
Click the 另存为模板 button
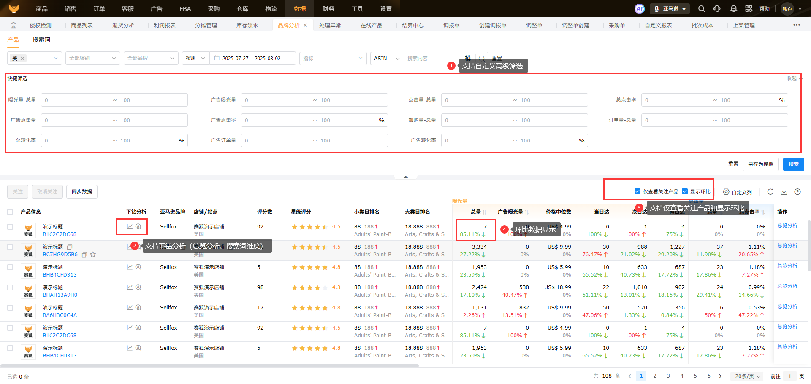[x=760, y=164]
